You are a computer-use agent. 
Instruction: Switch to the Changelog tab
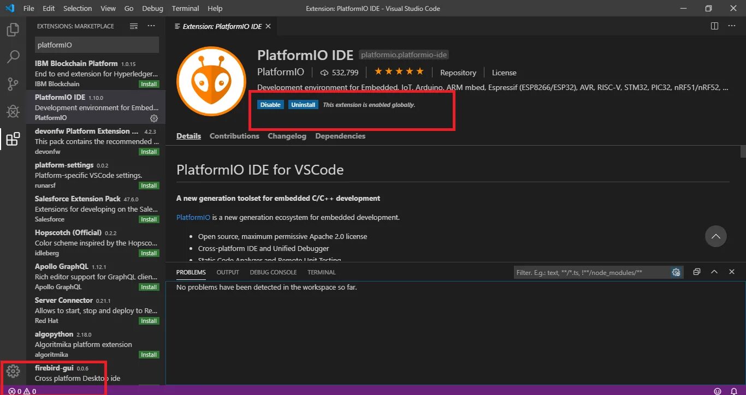(x=287, y=136)
